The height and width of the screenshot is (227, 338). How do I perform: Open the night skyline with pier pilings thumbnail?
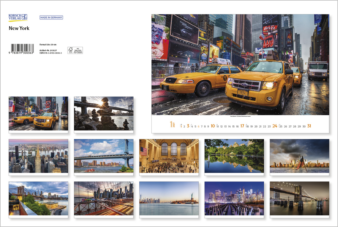point(234,198)
